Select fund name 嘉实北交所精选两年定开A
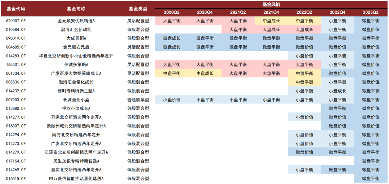The height and width of the screenshot is (184, 389). [x=76, y=170]
